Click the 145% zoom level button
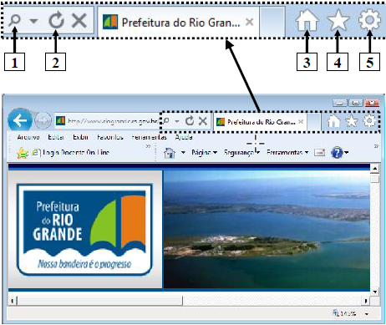 coord(344,313)
